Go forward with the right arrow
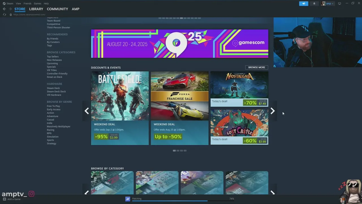 [x=10, y=9]
